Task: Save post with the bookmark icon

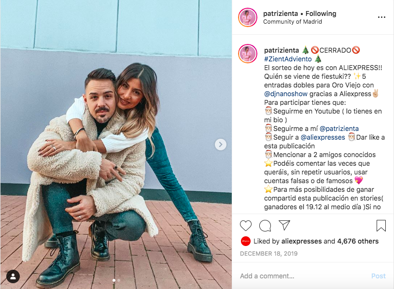Action: pos(381,225)
